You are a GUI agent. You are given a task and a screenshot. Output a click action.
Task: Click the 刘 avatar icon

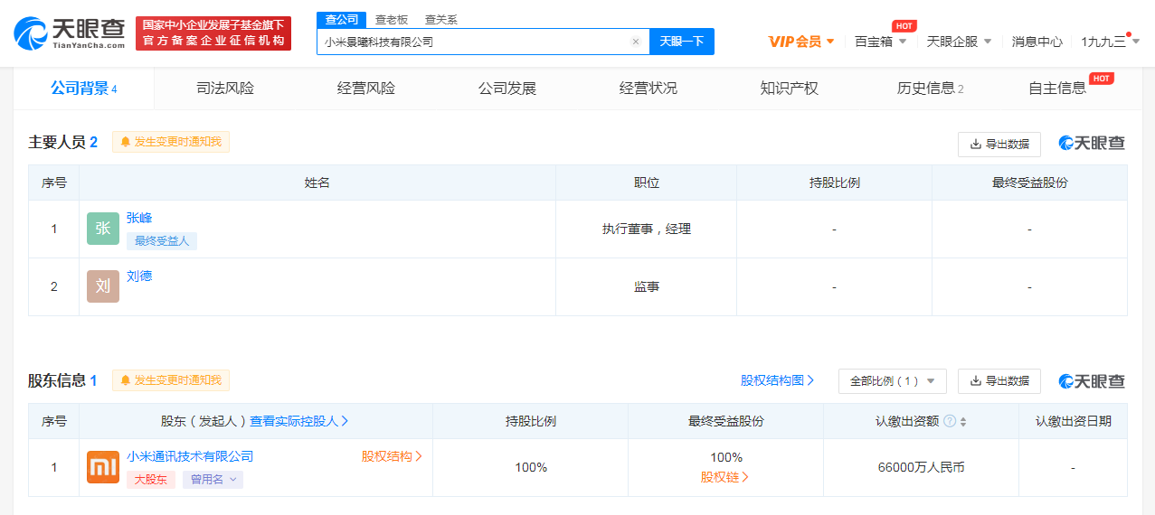103,286
